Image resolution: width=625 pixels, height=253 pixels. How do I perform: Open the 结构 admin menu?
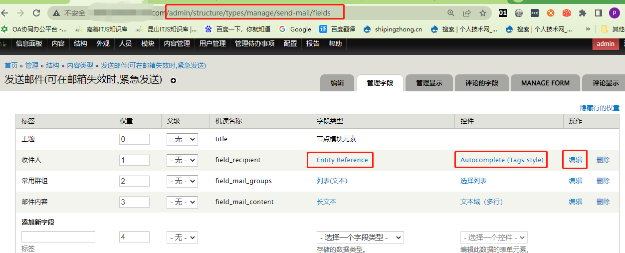[x=80, y=43]
